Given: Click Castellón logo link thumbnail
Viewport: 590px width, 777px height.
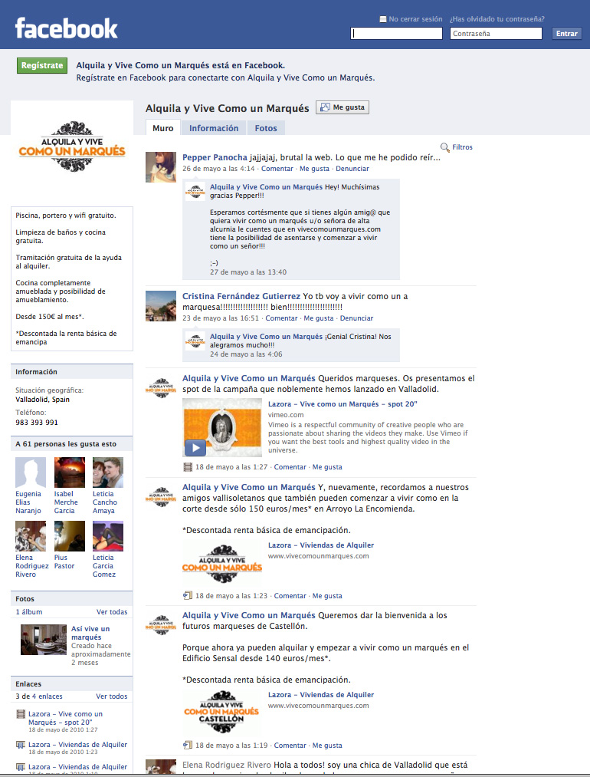Looking at the screenshot, I should [221, 712].
